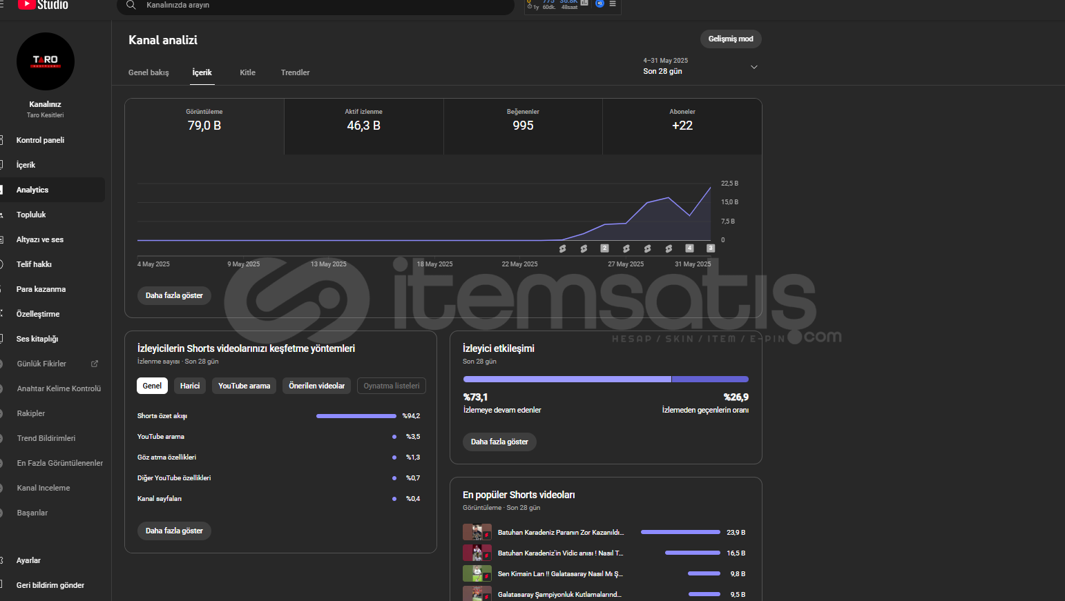Open thumbnail of Batuhan Karadeniz Paranın Zor video
This screenshot has width=1065, height=601.
(477, 532)
